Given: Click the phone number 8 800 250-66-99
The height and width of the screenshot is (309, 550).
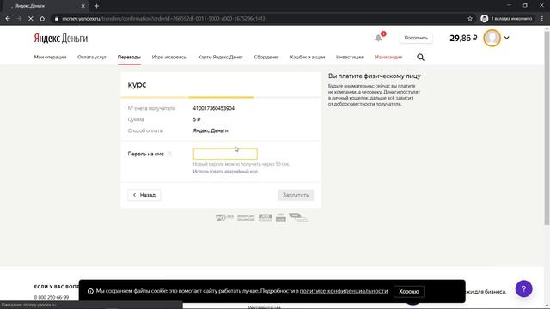Looking at the screenshot, I should tap(52, 297).
